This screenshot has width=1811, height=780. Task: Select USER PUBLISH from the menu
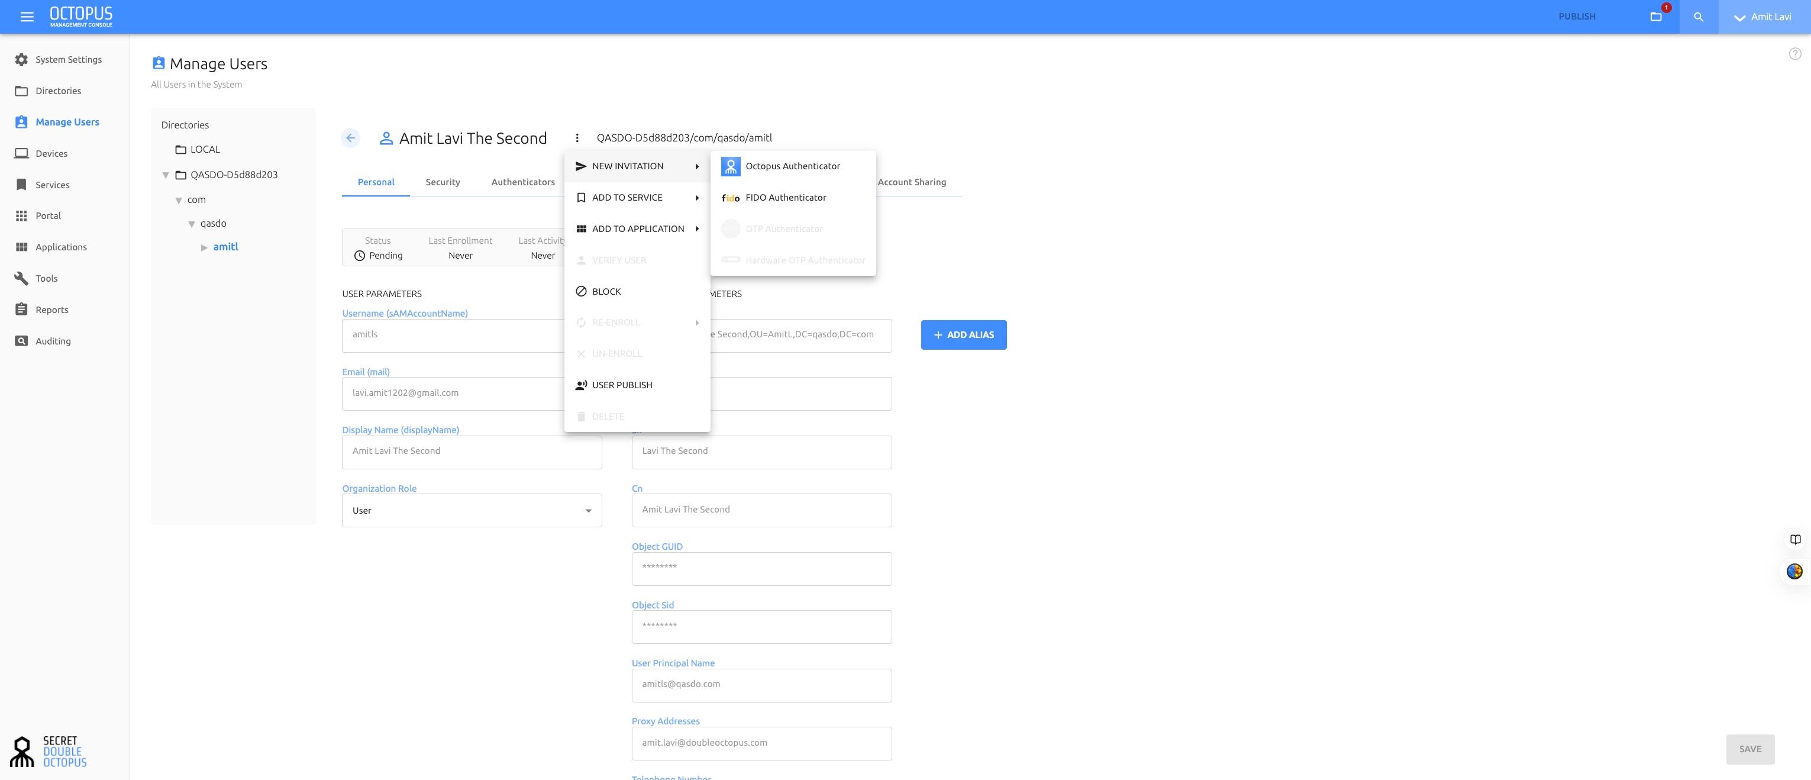[x=637, y=385]
